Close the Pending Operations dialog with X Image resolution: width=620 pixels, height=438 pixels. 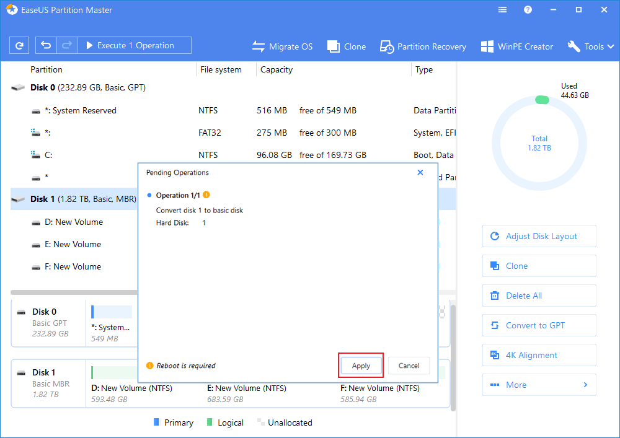point(420,173)
